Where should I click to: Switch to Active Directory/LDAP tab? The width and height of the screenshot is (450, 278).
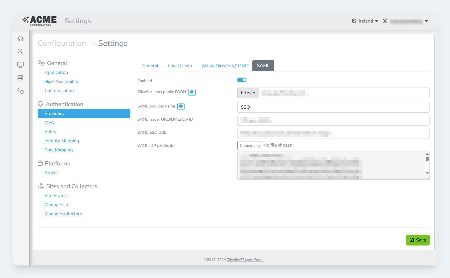coord(224,66)
